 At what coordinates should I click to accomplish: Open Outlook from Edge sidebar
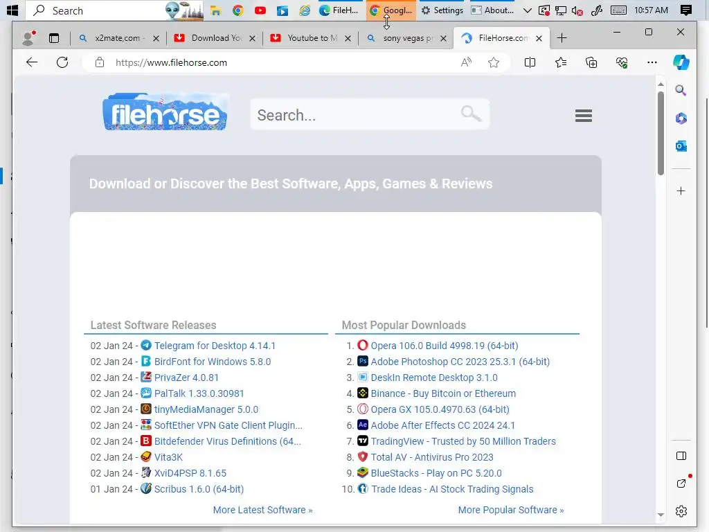click(x=681, y=146)
